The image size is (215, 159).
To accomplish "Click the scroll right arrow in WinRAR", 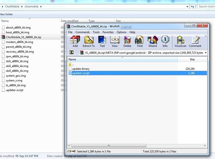I will 205,146.
